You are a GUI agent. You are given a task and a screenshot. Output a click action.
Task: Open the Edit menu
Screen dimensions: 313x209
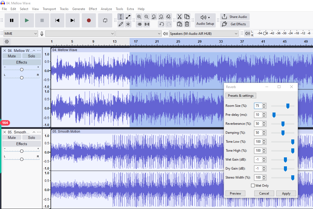13,9
